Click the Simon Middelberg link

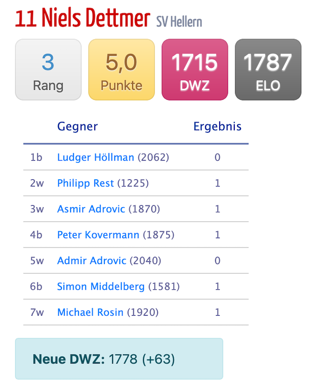tap(101, 287)
